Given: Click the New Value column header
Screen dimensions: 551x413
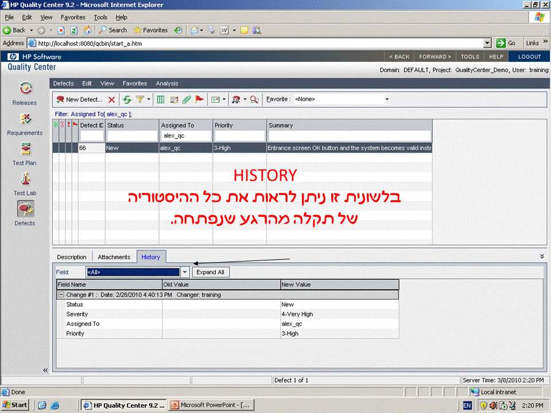Looking at the screenshot, I should pyautogui.click(x=339, y=285).
